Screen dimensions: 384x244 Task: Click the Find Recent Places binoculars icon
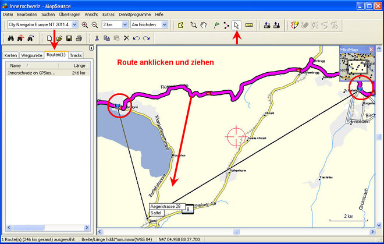tap(30, 38)
